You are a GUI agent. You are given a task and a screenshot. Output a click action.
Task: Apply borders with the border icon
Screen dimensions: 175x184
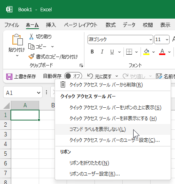pyautogui.click(x=129, y=52)
